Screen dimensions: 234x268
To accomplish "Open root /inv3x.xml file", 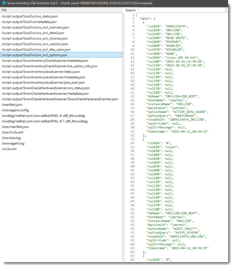I will 9,149.
